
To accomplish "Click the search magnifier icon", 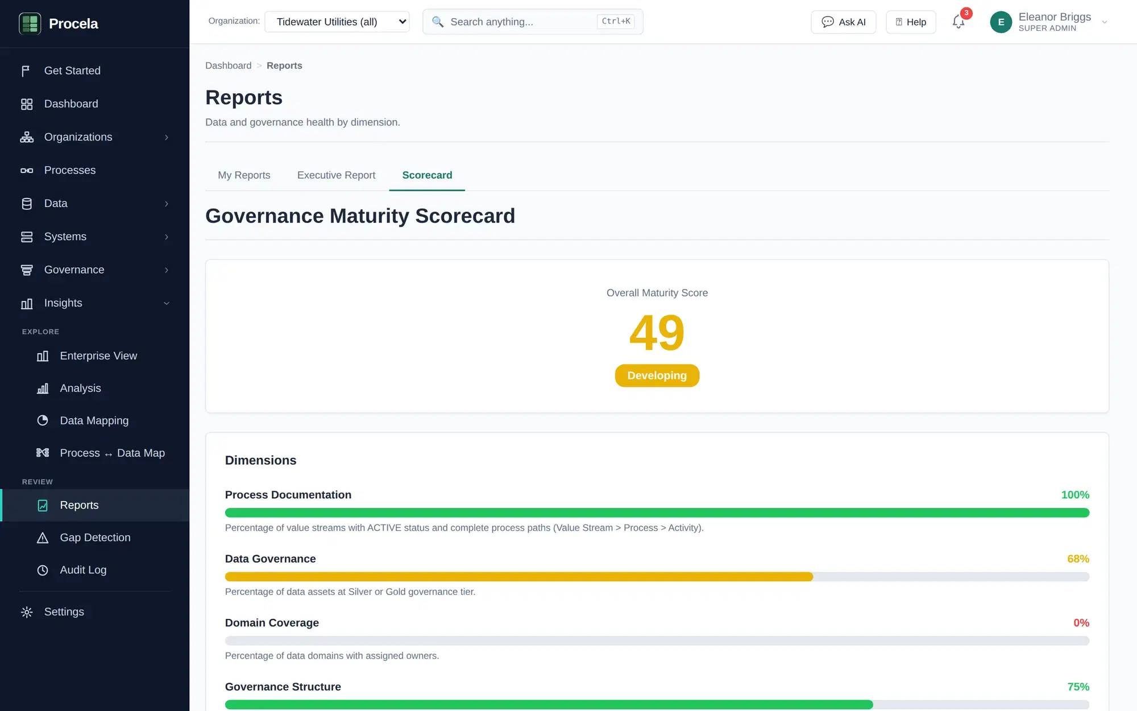I will [x=437, y=22].
